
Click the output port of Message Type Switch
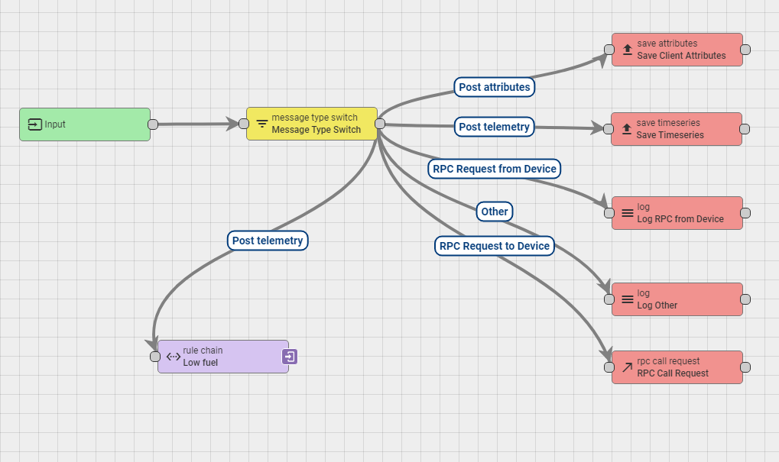380,124
